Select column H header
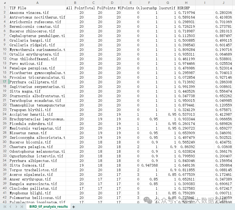 pos(186,3)
